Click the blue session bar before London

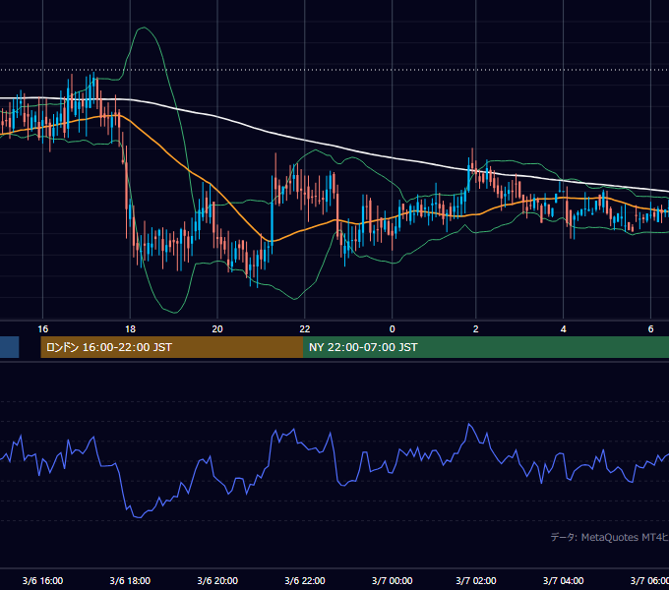(x=10, y=347)
